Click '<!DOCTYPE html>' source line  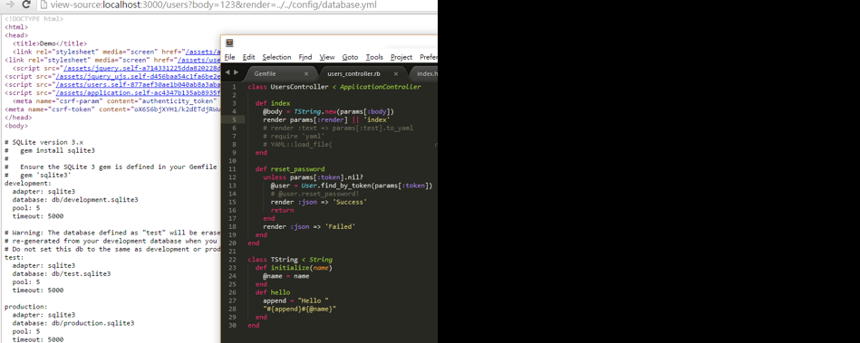34,19
